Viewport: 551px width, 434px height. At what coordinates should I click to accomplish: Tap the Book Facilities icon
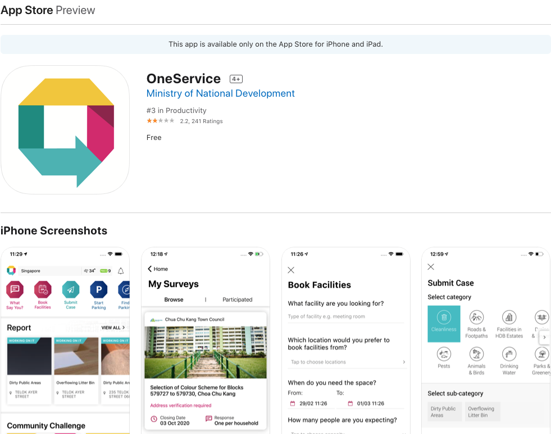[43, 290]
